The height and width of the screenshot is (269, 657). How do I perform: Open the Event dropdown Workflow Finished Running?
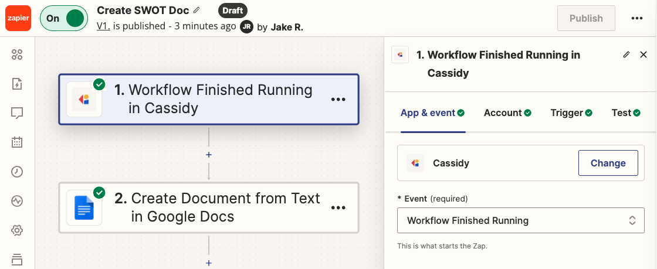pos(520,220)
